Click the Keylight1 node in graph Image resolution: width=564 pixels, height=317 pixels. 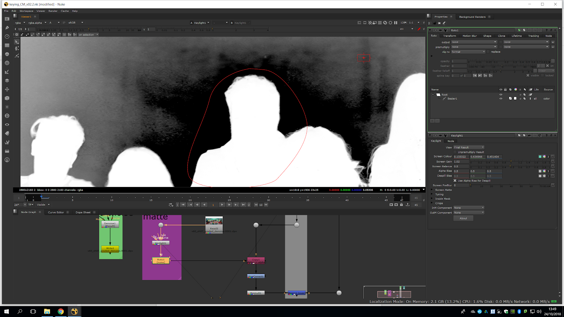coord(161,243)
